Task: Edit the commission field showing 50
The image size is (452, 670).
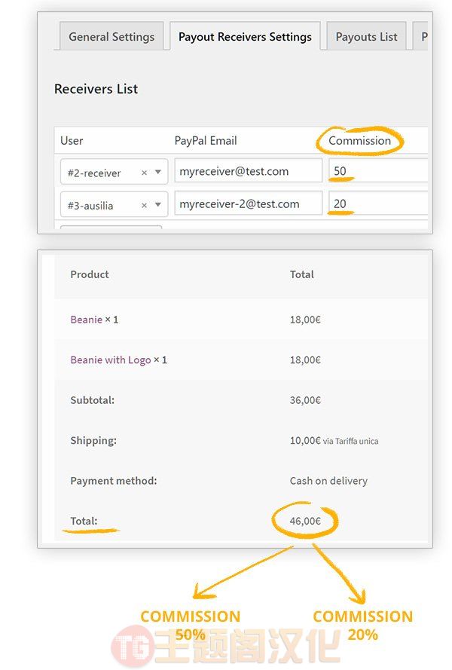Action: click(377, 171)
